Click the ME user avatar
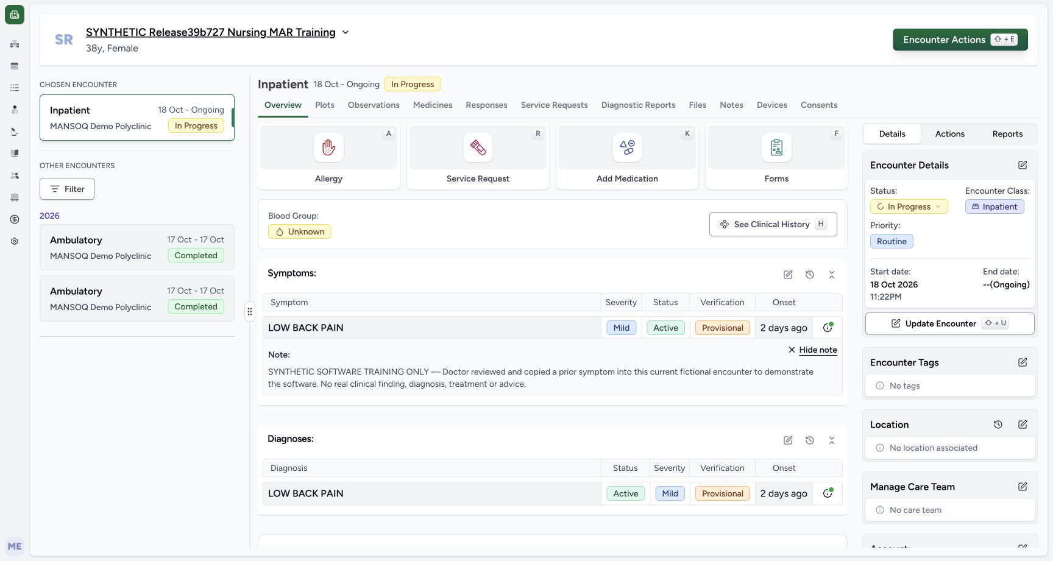 (x=15, y=546)
